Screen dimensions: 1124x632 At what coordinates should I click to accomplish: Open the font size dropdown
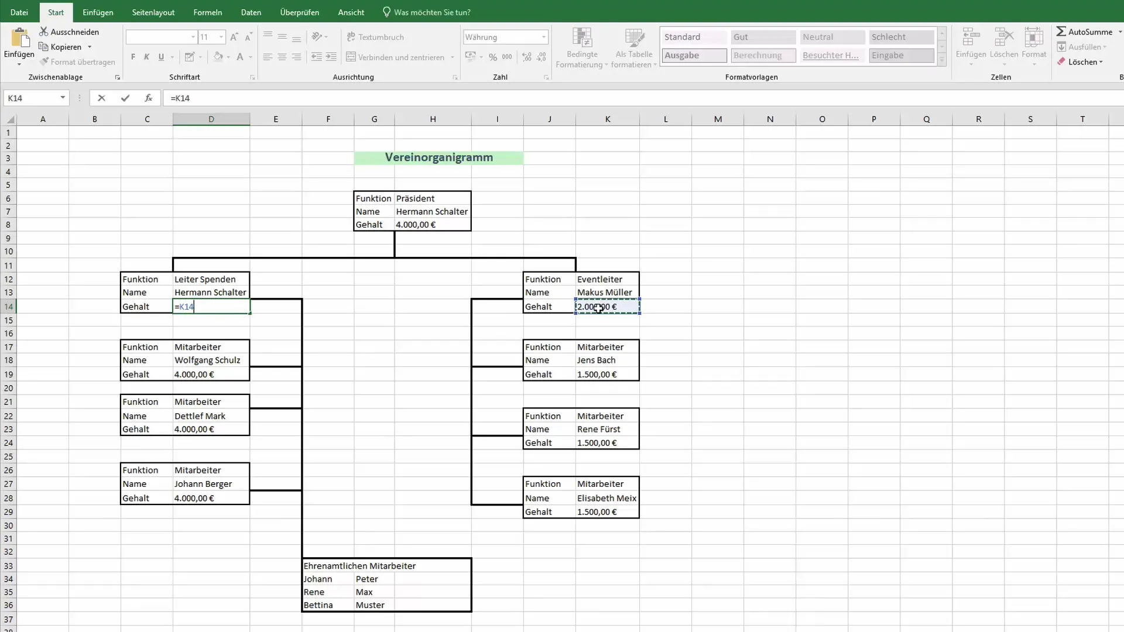(x=221, y=37)
